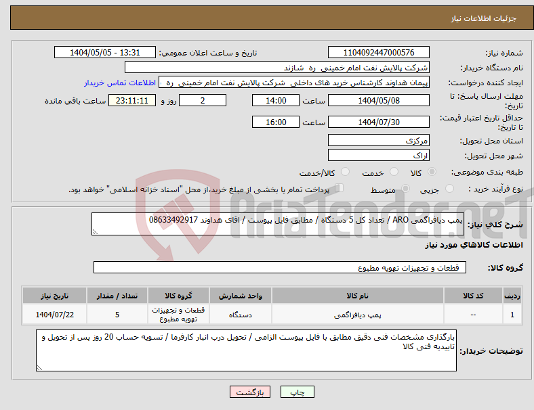Click the تعداد / مقدار column header
The image size is (534, 410).
click(x=117, y=296)
